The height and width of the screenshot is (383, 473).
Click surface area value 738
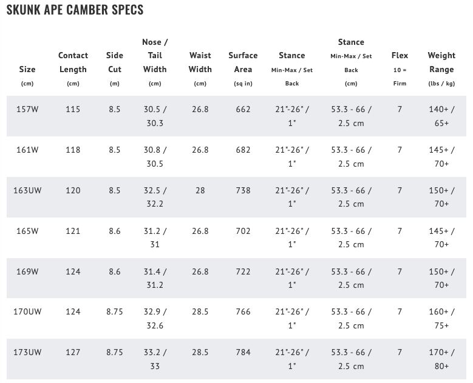click(243, 190)
